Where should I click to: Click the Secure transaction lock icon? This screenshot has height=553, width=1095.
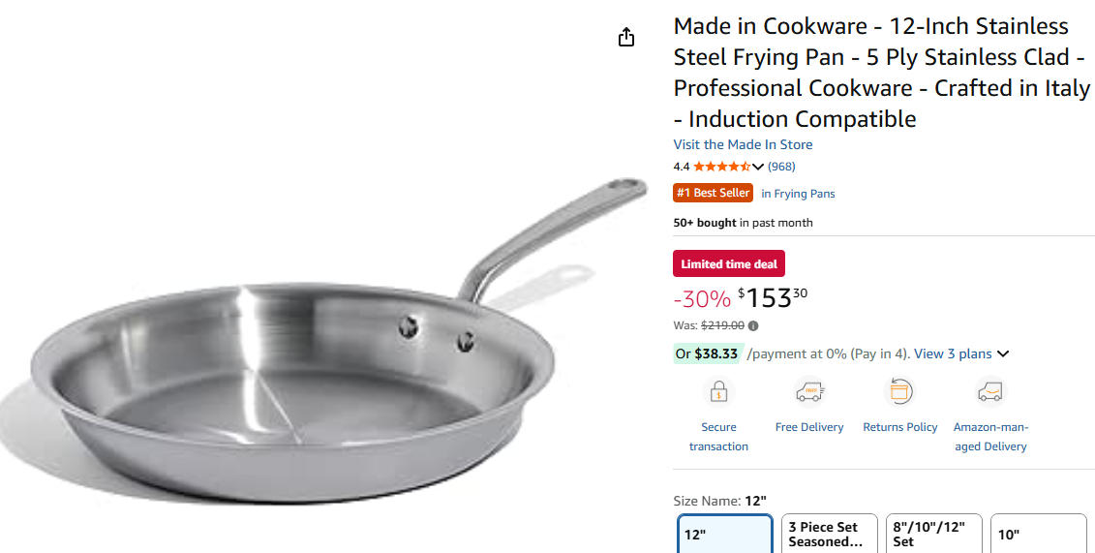pos(718,391)
